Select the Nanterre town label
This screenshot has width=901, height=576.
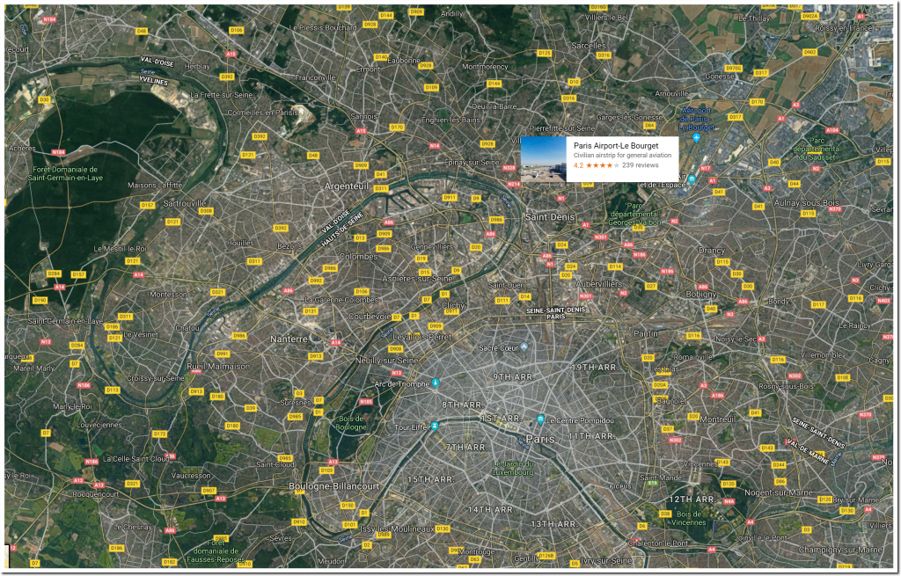coord(289,339)
